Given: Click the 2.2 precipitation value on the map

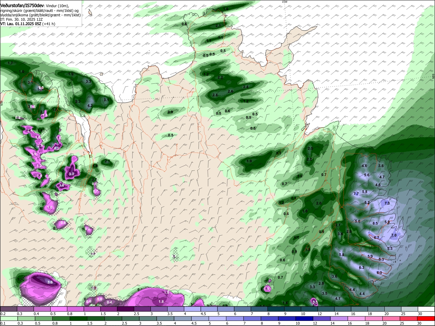Looking at the screenshot, I should pos(220,77).
